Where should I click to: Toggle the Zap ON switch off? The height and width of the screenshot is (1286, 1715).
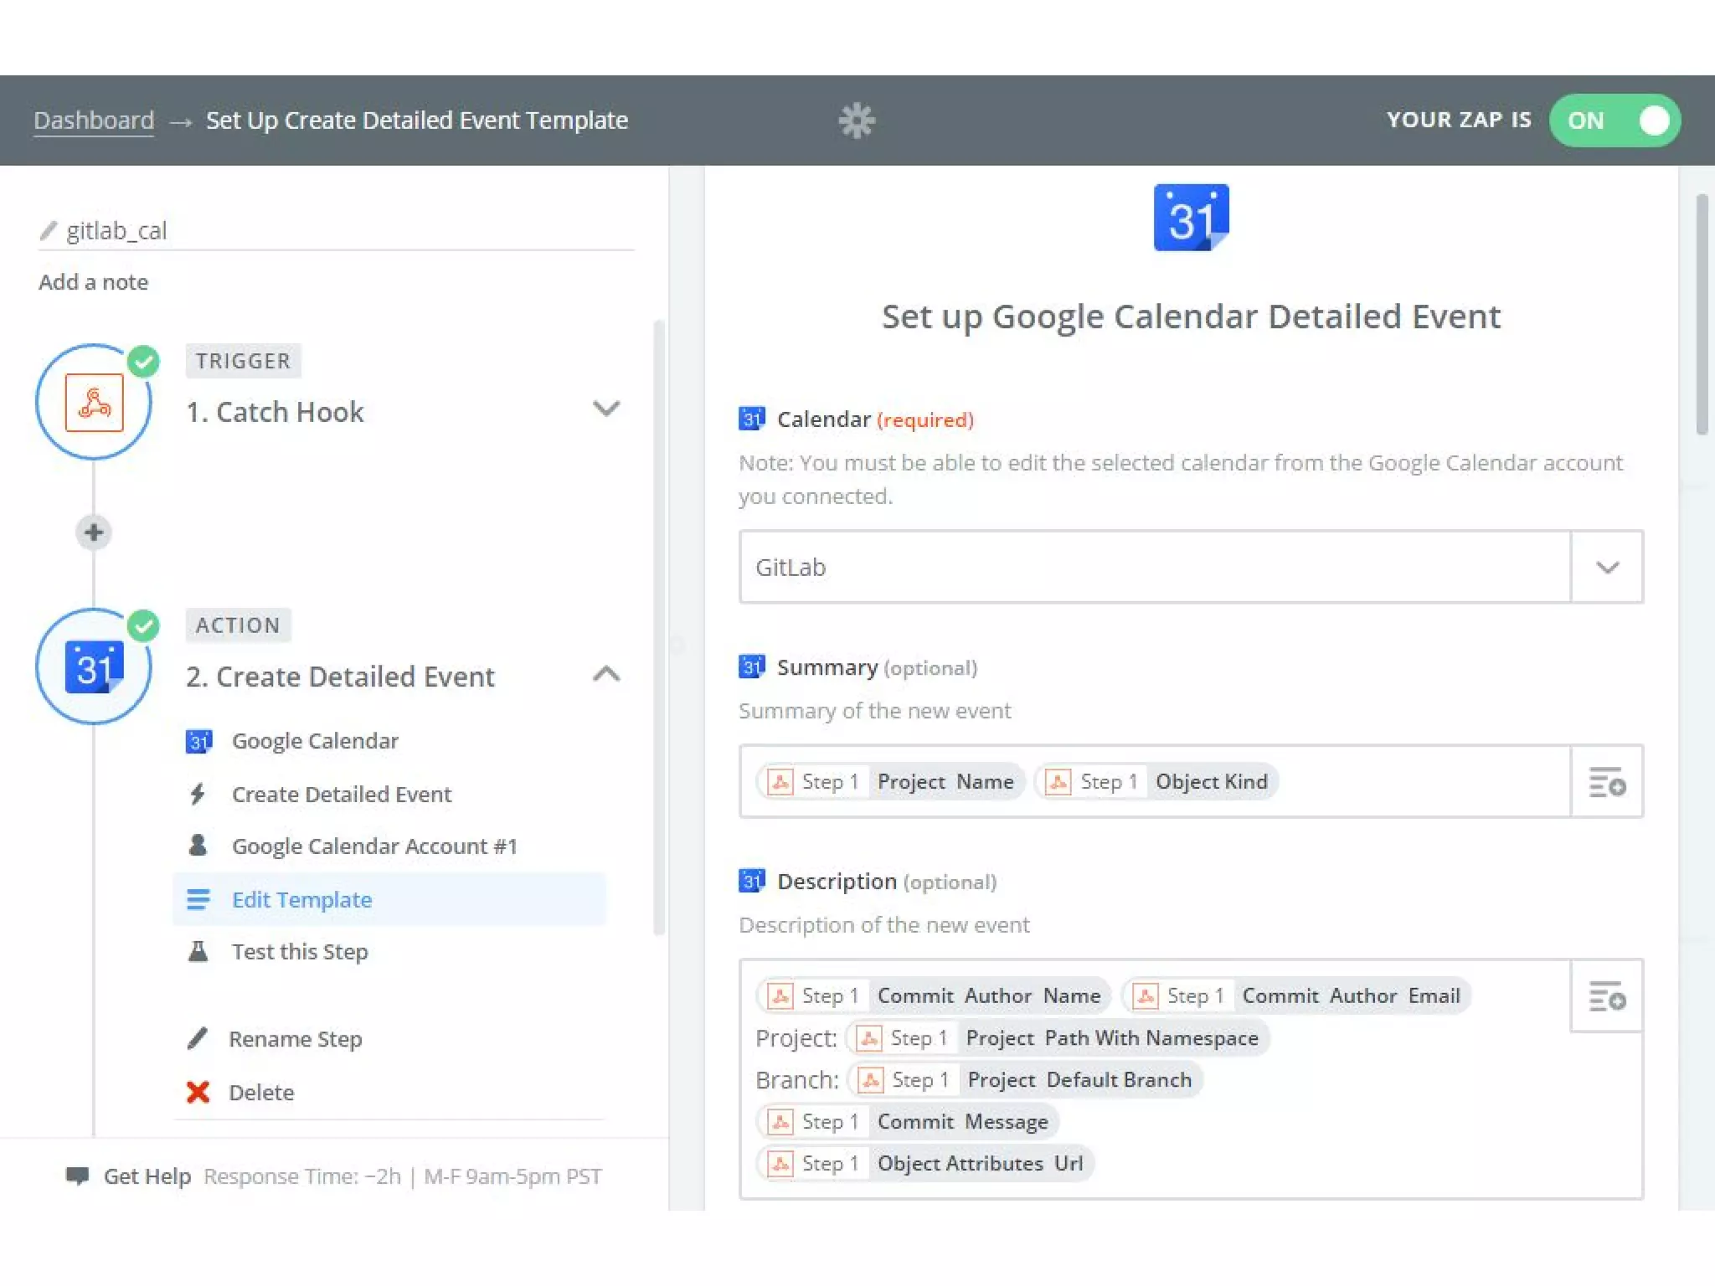coord(1614,121)
